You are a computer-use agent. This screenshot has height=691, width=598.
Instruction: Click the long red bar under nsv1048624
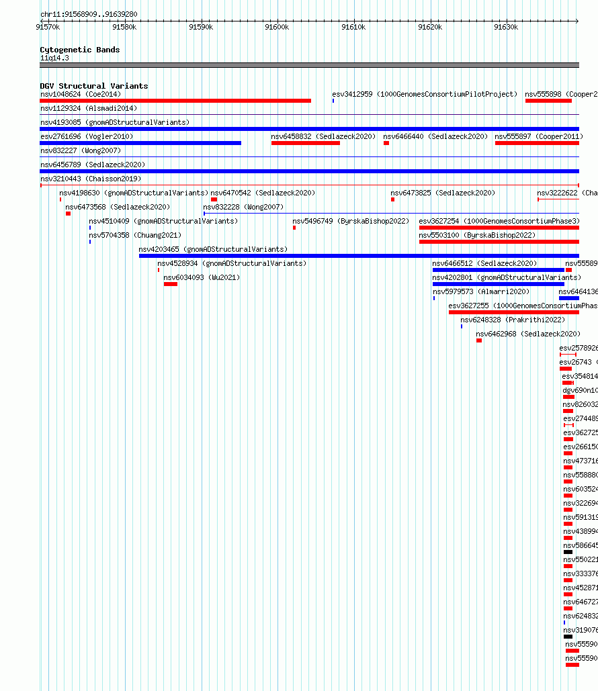(x=175, y=101)
